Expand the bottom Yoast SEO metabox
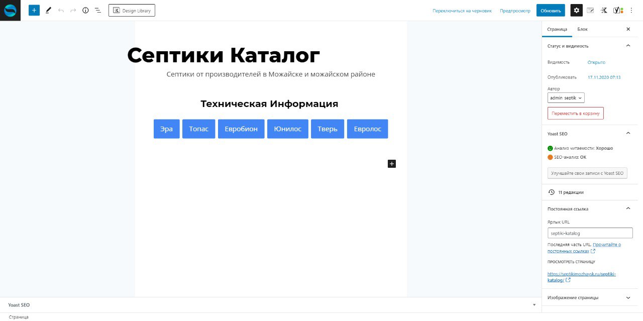The width and height of the screenshot is (643, 321). coord(271,305)
